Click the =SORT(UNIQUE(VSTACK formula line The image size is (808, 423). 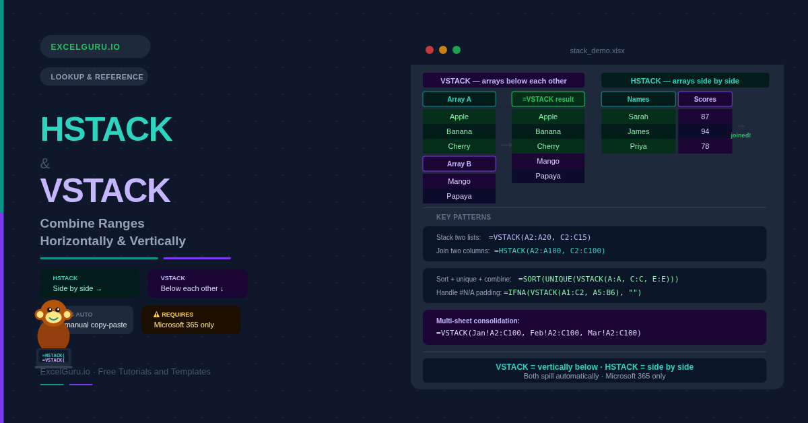(599, 279)
